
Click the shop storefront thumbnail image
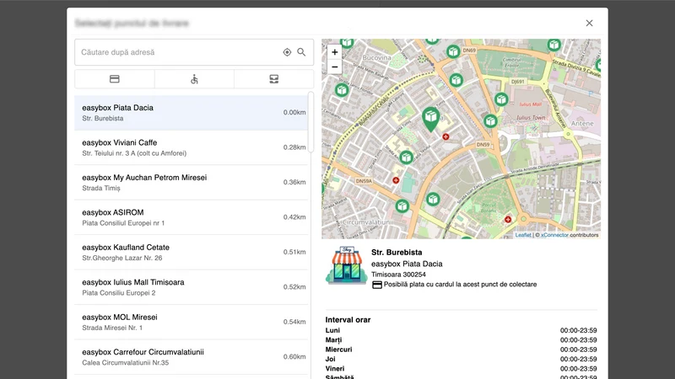[346, 265]
